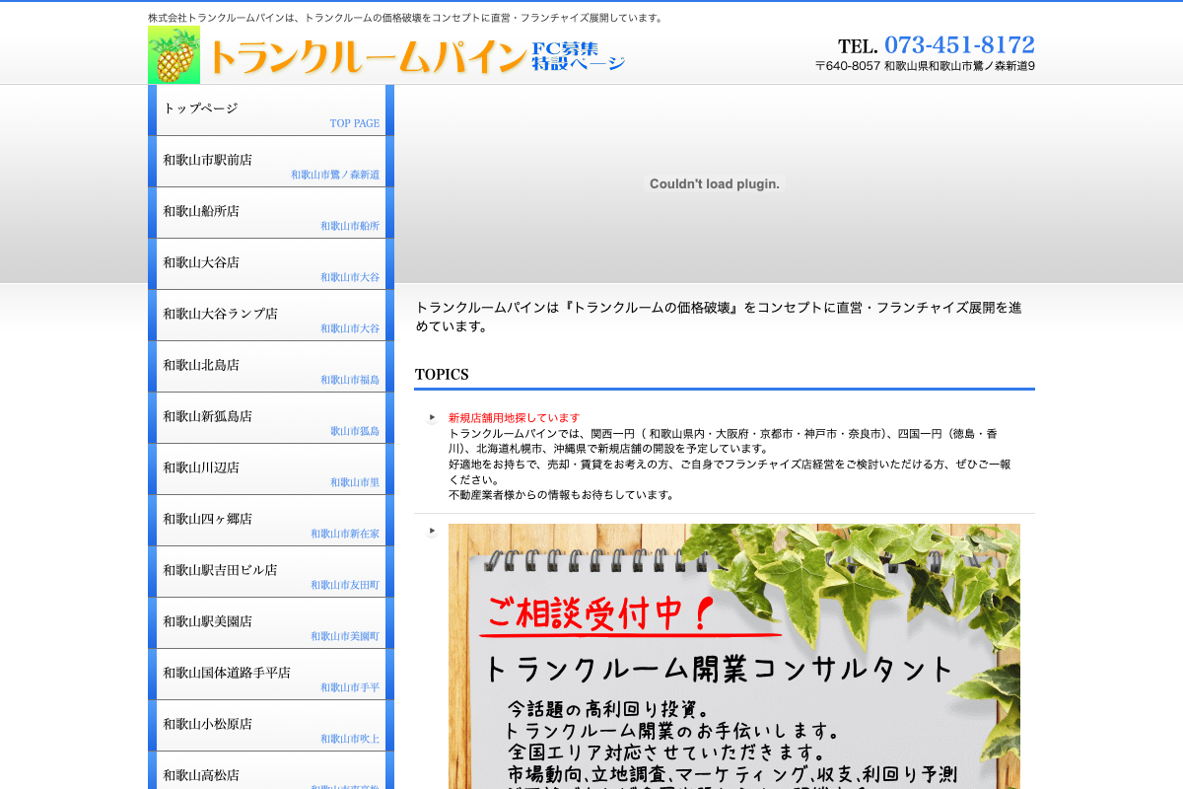Go to 和歌山小松原店 page
This screenshot has height=789, width=1183.
click(x=271, y=726)
